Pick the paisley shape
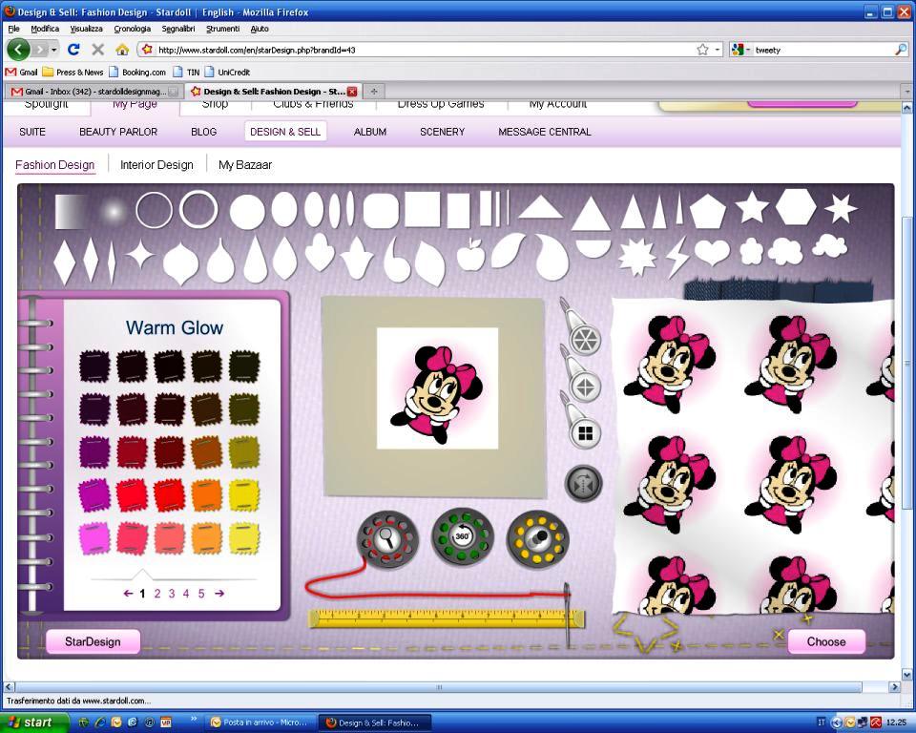Screen dimensions: 916x733 pyautogui.click(x=552, y=257)
